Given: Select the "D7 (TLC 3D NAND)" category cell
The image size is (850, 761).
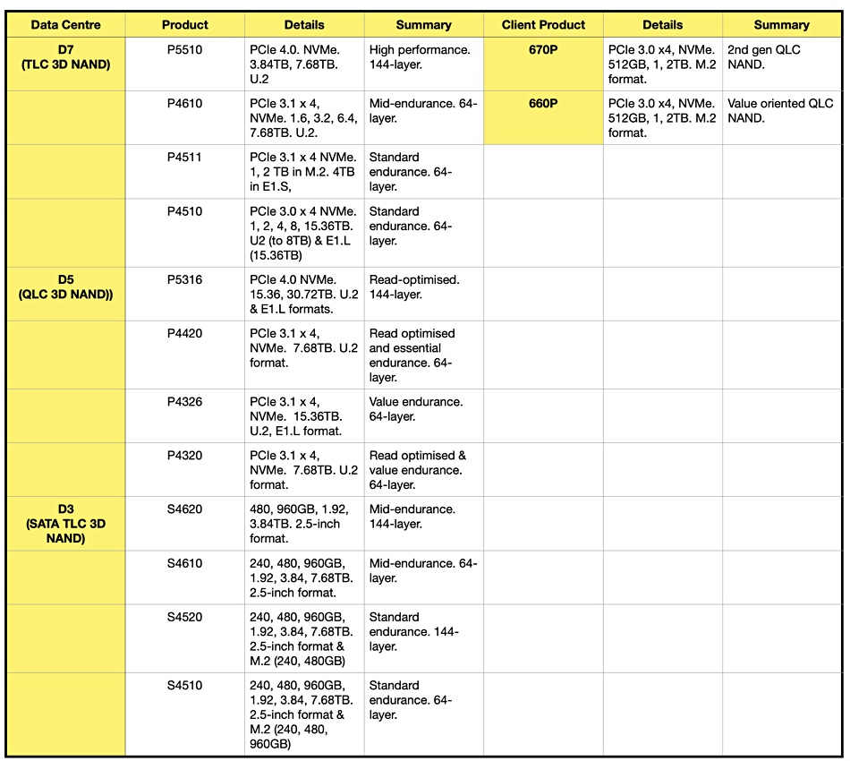Looking at the screenshot, I should pyautogui.click(x=65, y=64).
